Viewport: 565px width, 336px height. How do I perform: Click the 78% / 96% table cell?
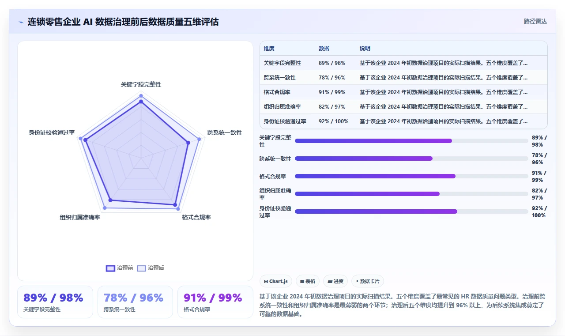click(x=332, y=78)
